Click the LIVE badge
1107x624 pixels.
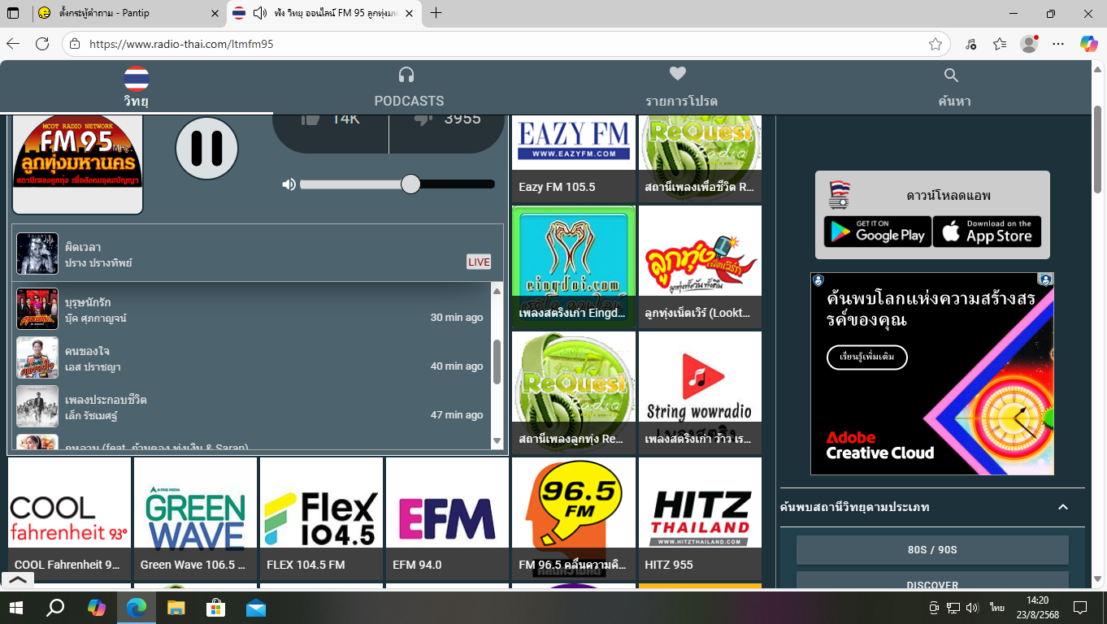479,262
